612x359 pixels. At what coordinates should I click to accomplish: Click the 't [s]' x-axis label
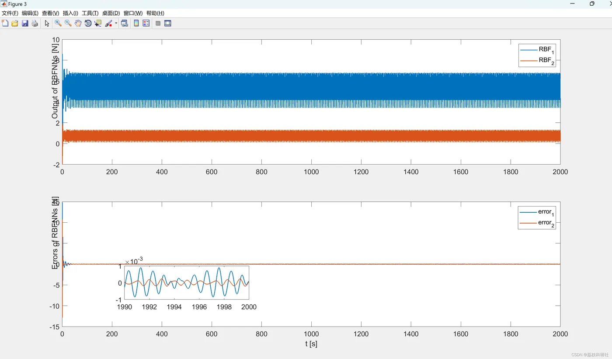[x=311, y=344]
